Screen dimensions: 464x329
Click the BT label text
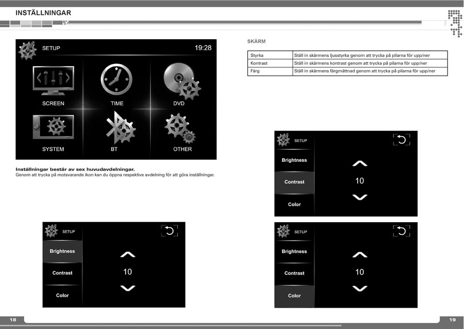click(x=114, y=149)
